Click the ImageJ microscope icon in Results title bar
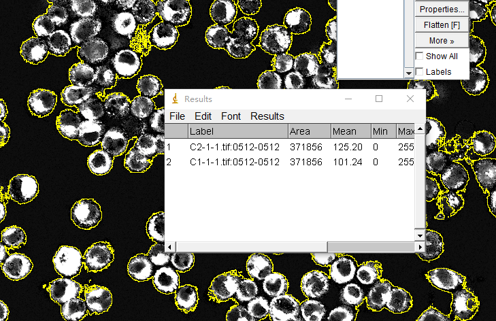This screenshot has width=496, height=321. tap(175, 99)
